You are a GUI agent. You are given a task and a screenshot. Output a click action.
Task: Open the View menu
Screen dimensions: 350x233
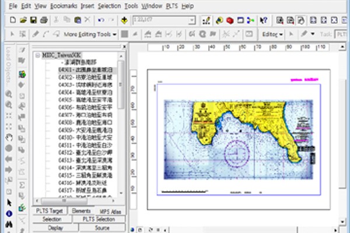[40, 6]
